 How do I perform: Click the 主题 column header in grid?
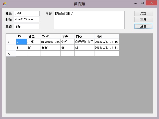click(x=67, y=36)
